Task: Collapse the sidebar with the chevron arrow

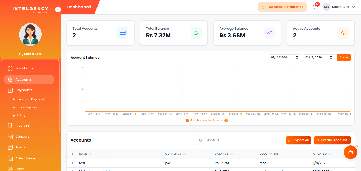Action: point(58,9)
